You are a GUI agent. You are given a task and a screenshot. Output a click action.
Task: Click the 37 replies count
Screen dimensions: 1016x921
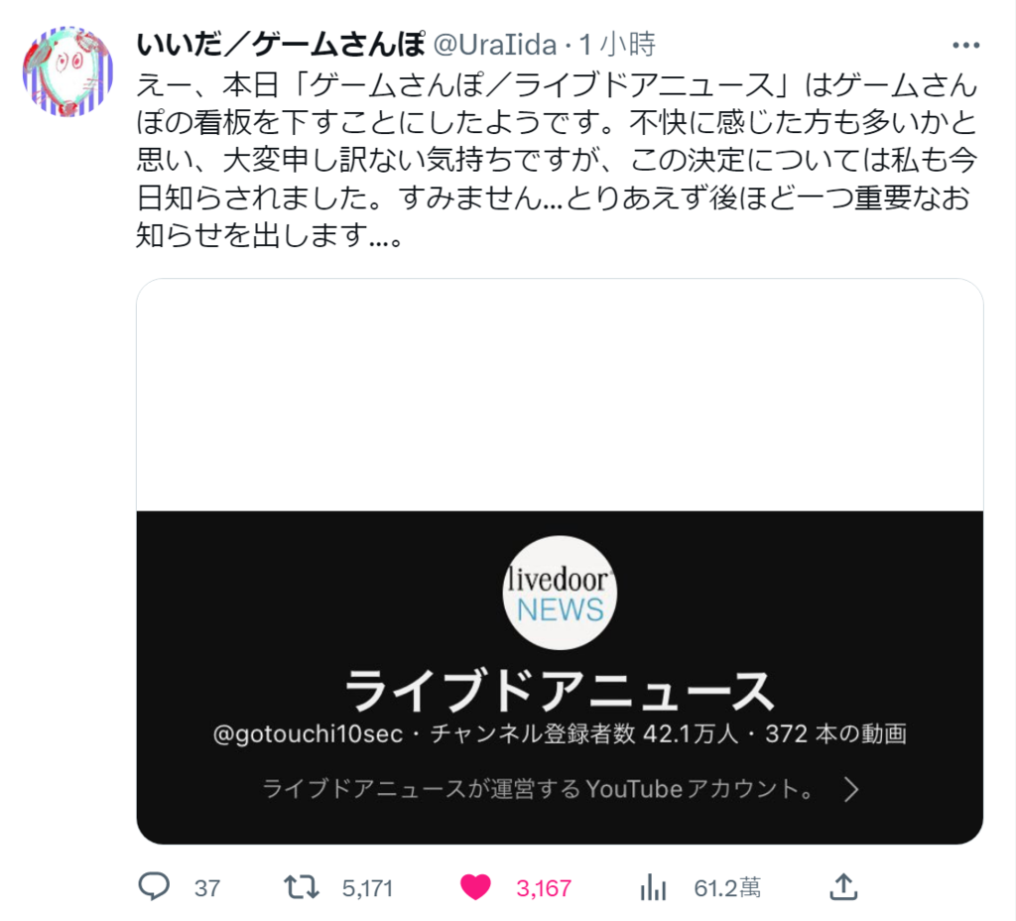207,888
